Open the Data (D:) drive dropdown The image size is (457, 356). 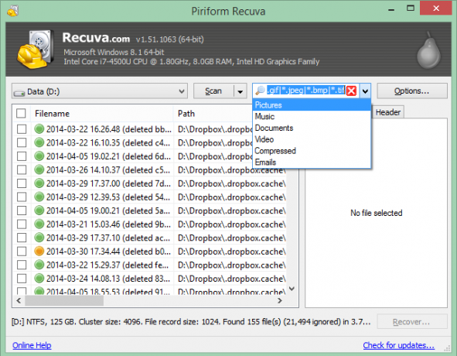(100, 91)
